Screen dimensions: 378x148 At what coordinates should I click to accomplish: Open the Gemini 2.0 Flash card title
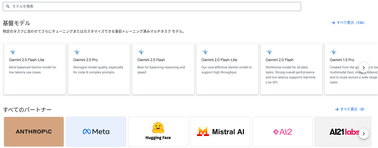coord(280,60)
